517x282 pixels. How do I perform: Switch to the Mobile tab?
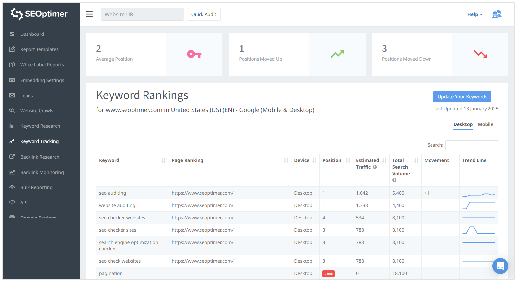pos(485,124)
